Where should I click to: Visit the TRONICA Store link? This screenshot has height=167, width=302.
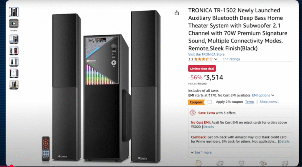[206, 54]
